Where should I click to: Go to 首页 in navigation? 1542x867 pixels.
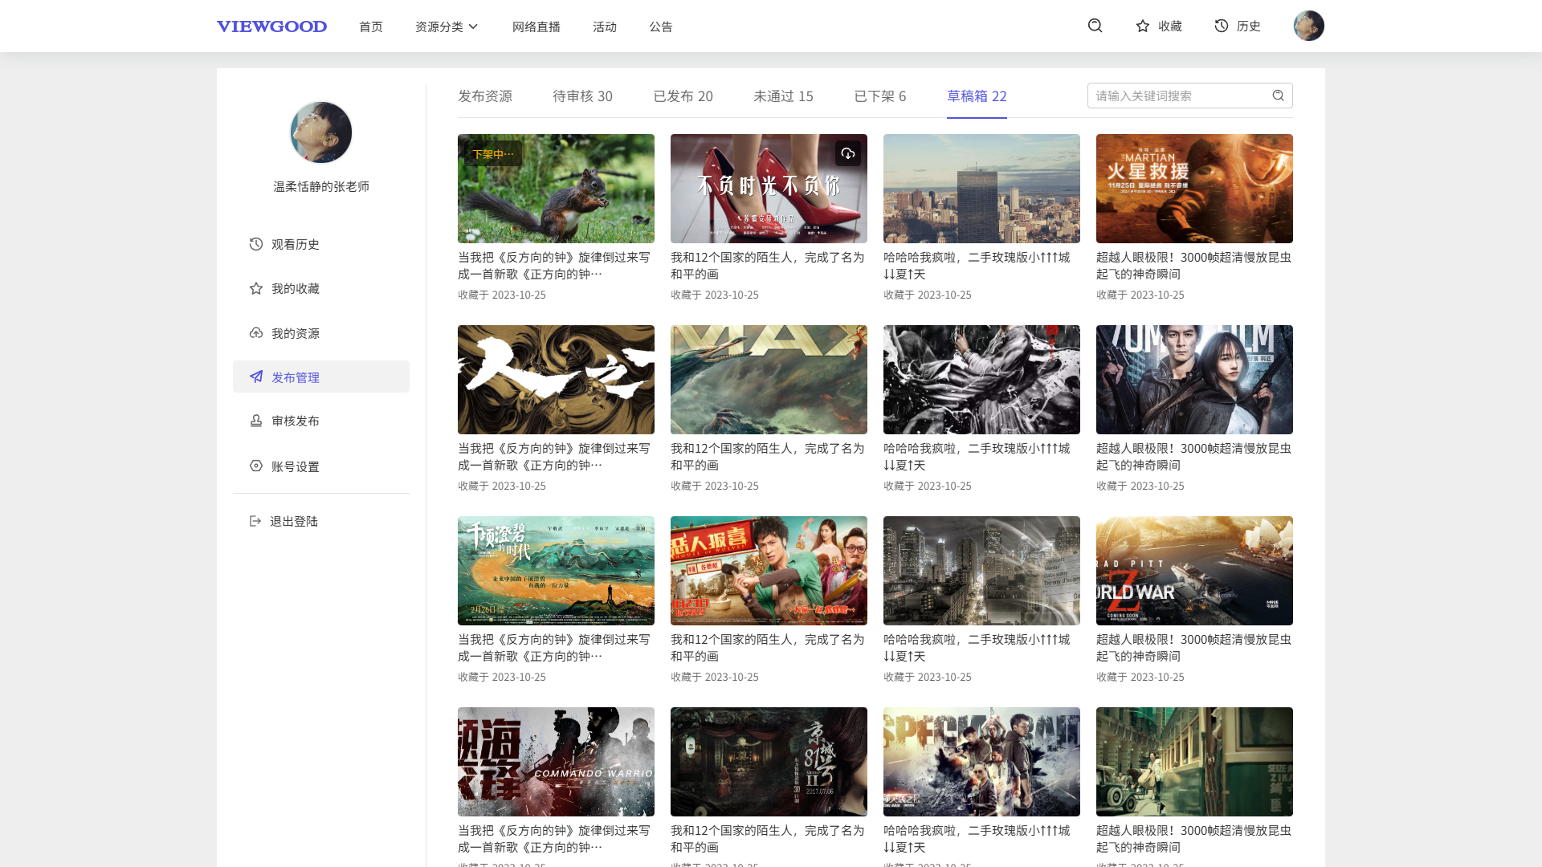tap(371, 26)
